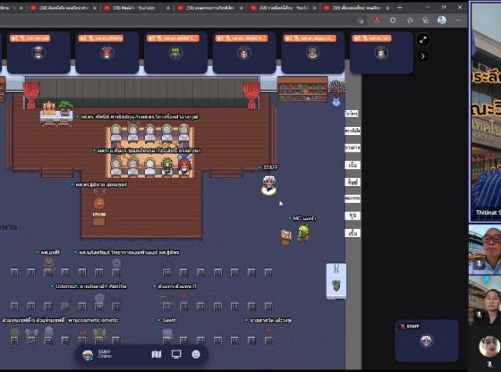501x372 pixels.
Task: Open the emoji reactions smiley
Action: click(x=196, y=354)
